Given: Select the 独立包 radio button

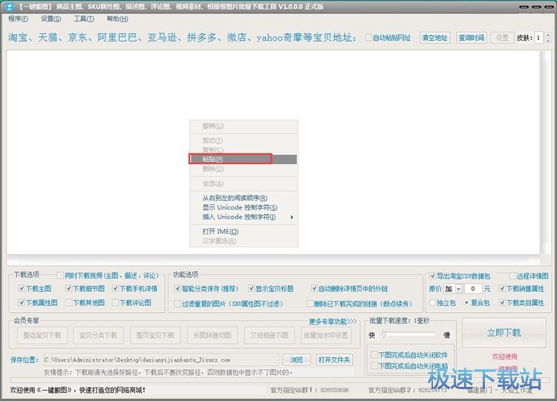Looking at the screenshot, I should 433,303.
